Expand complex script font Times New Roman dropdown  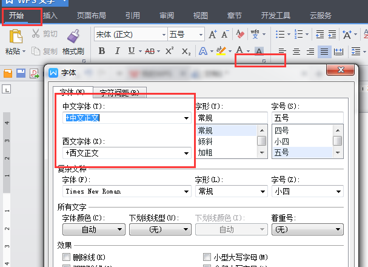[x=186, y=192]
